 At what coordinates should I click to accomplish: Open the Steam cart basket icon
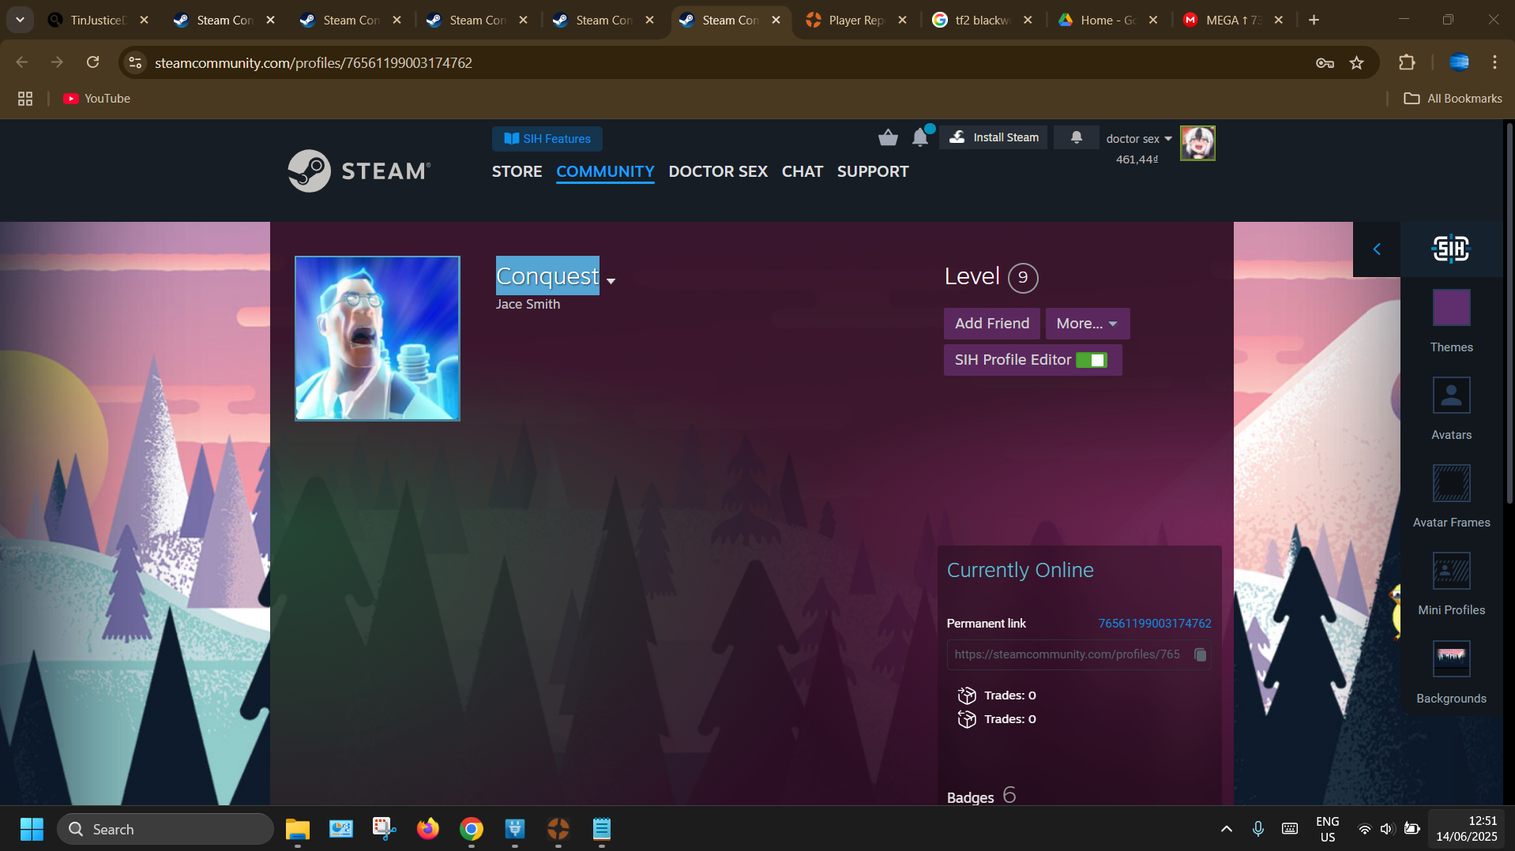click(888, 138)
